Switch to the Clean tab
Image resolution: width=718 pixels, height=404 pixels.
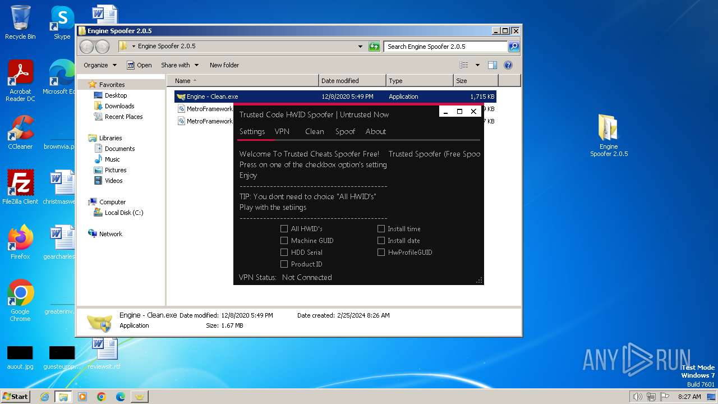[315, 131]
